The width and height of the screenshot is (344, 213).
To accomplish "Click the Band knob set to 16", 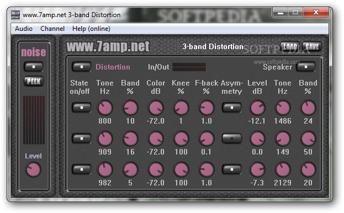I will click(130, 139).
